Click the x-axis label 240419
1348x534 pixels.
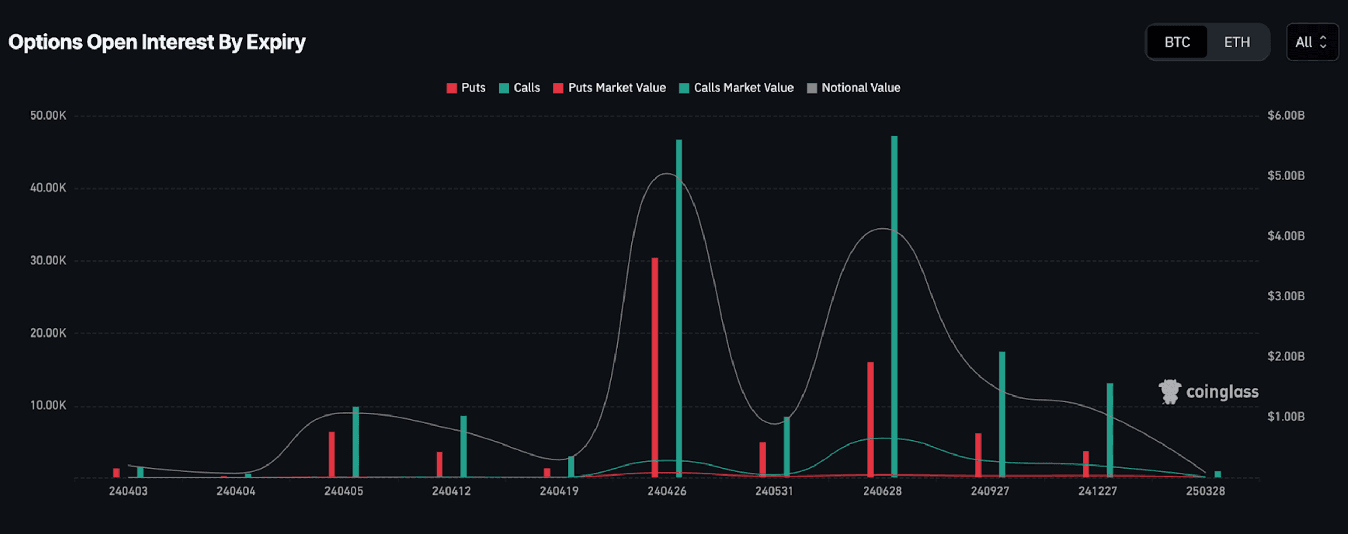[559, 491]
